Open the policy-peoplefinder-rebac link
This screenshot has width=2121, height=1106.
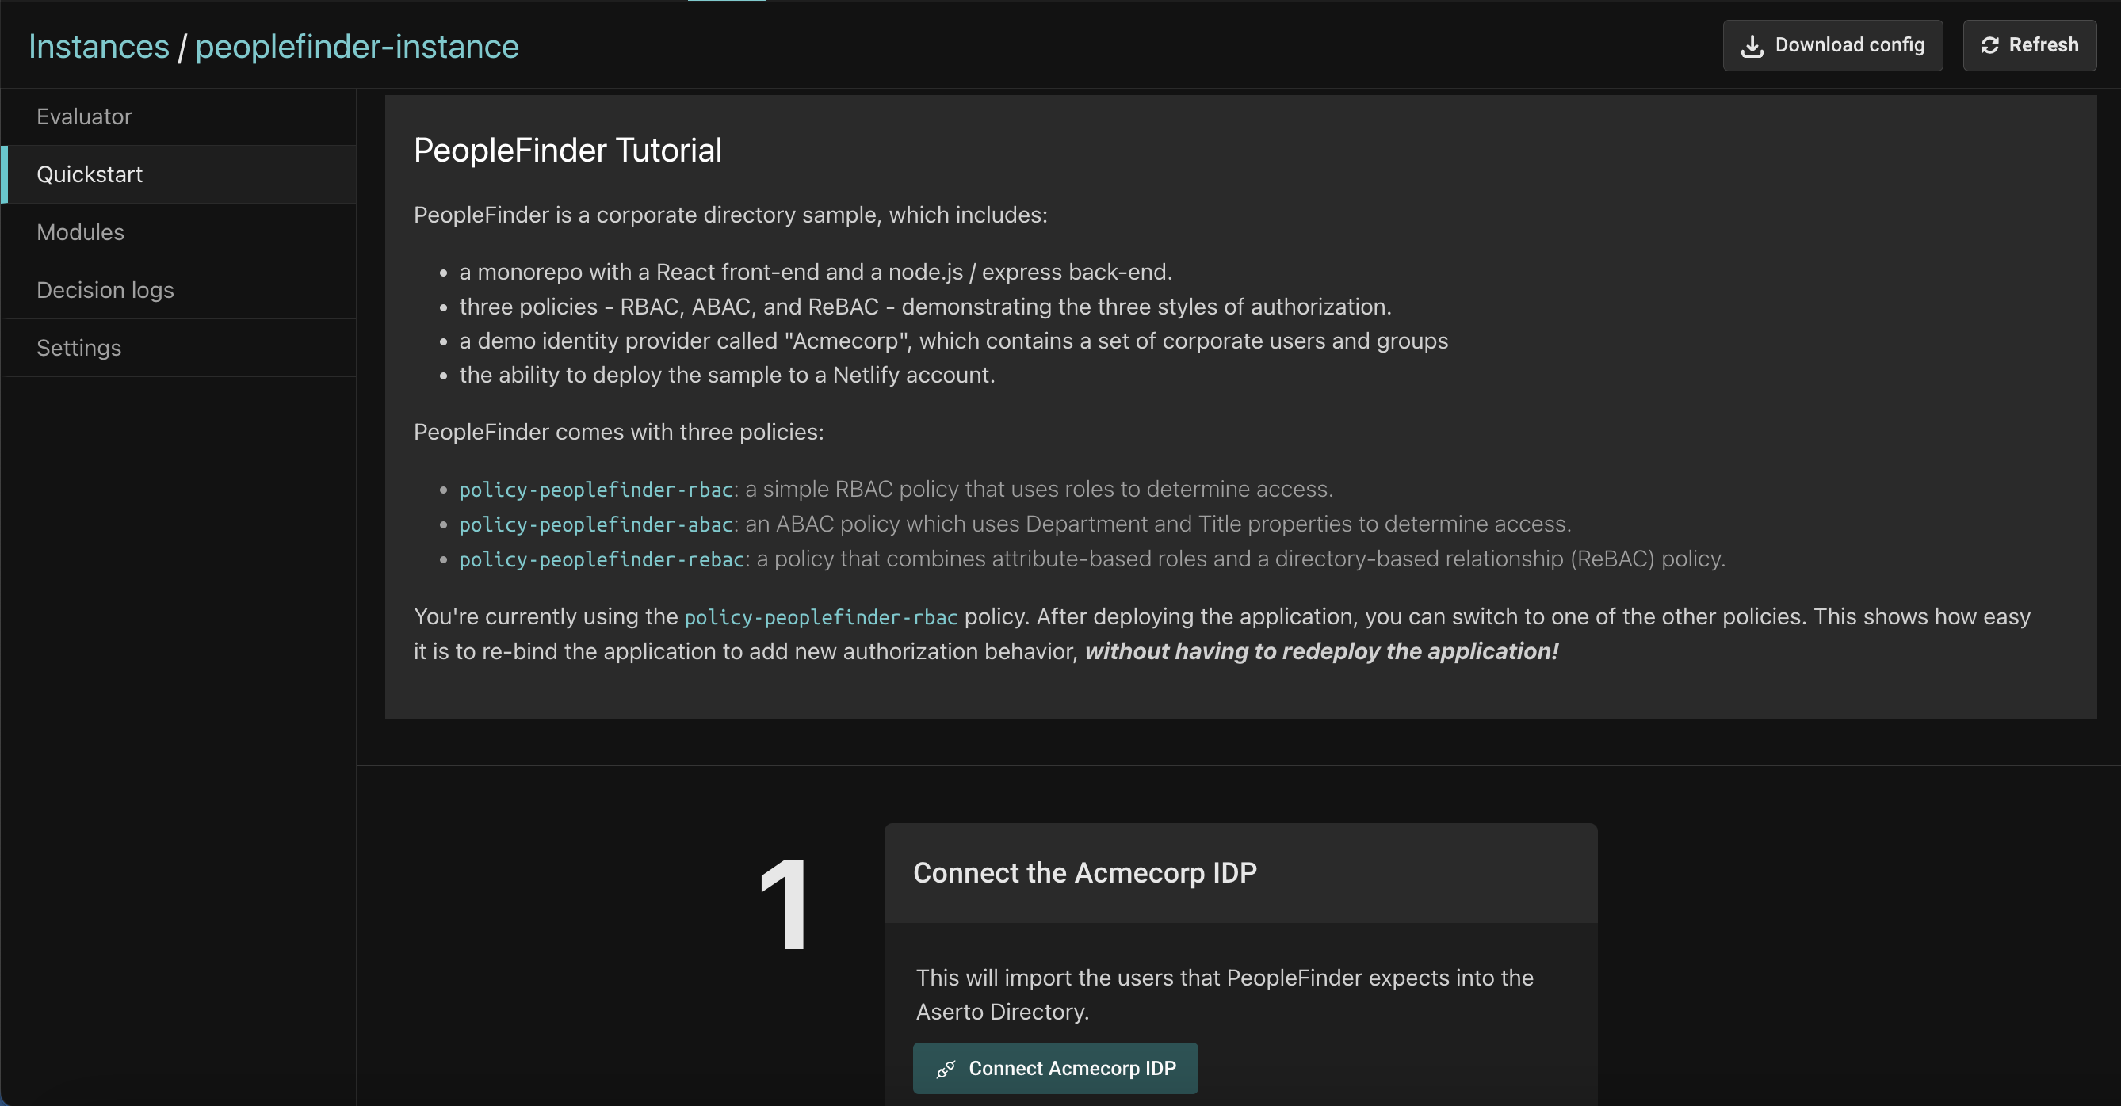(x=601, y=559)
